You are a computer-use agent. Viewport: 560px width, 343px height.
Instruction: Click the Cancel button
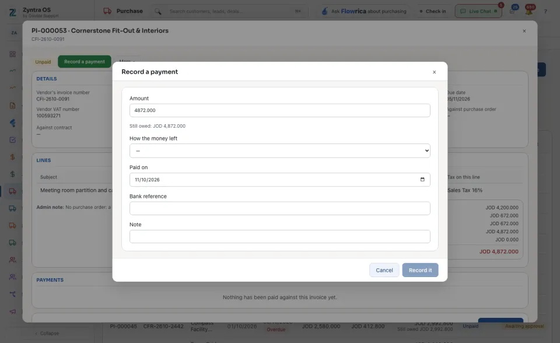(x=384, y=270)
